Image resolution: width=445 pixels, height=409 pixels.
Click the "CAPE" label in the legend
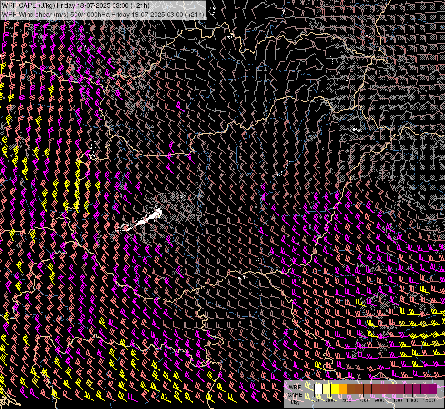pyautogui.click(x=295, y=395)
